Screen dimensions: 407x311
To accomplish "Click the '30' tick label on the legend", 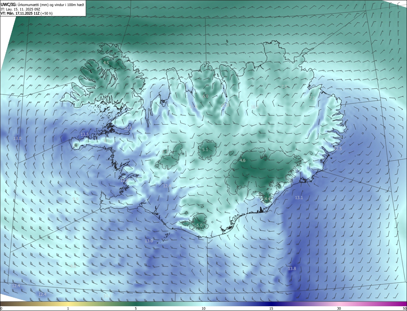I will click(x=339, y=308).
